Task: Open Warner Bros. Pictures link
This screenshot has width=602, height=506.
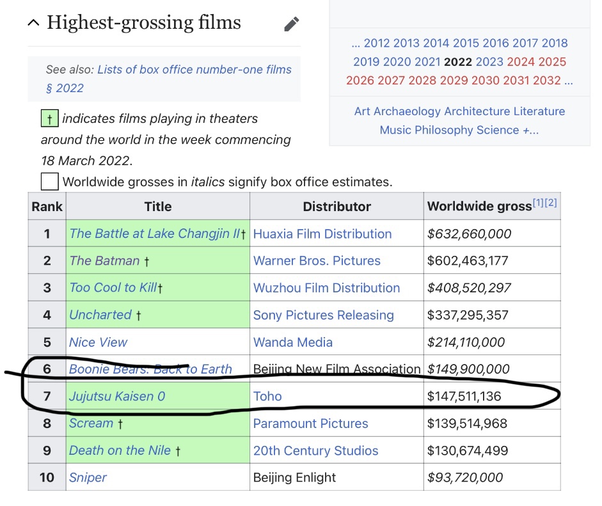Action: [317, 261]
